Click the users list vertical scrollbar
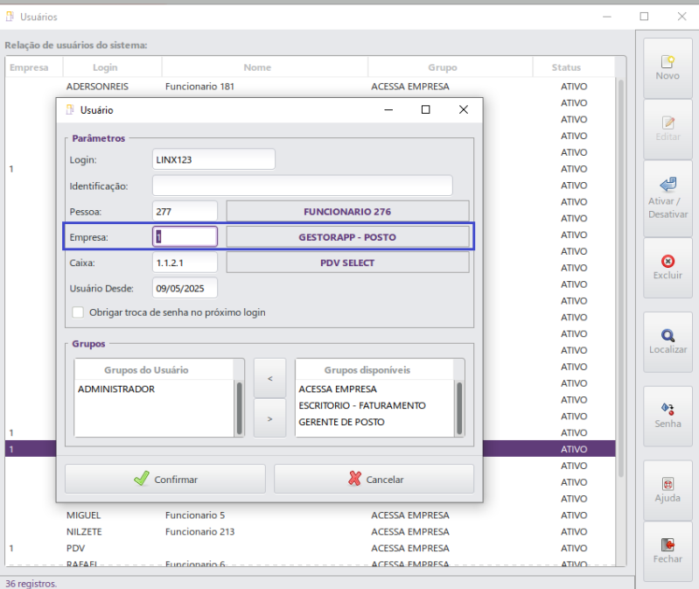The width and height of the screenshot is (699, 589). (x=620, y=278)
